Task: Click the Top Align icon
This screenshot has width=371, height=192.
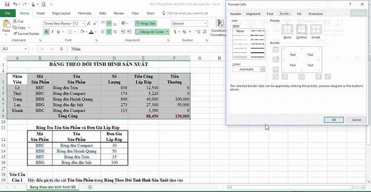Action: pyautogui.click(x=103, y=23)
